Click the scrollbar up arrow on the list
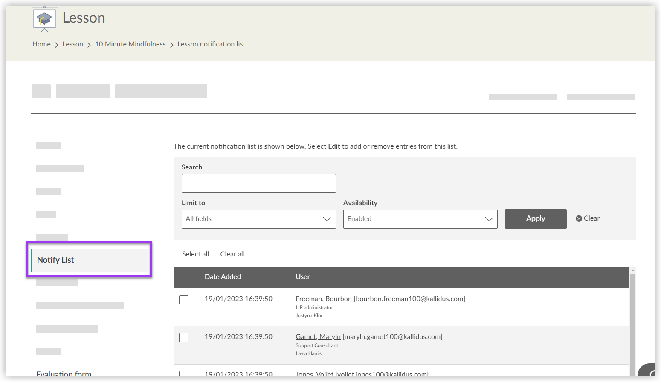This screenshot has height=382, width=661. 632,270
